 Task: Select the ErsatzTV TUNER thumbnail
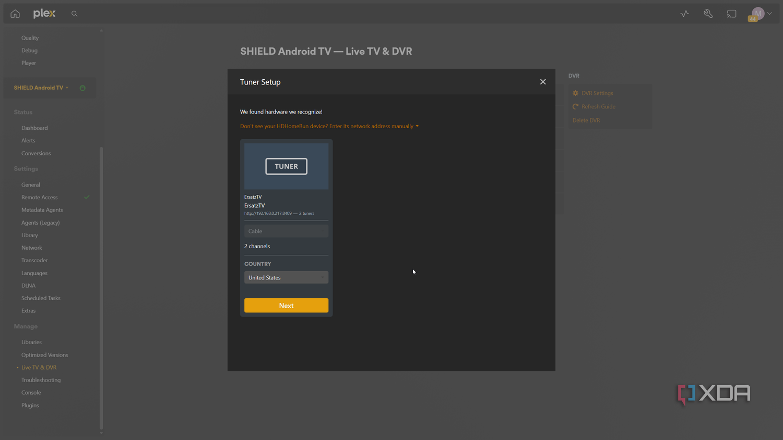click(286, 166)
